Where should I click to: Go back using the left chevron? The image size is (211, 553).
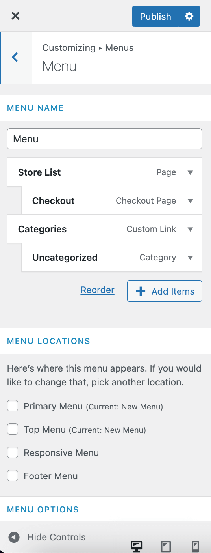point(15,58)
